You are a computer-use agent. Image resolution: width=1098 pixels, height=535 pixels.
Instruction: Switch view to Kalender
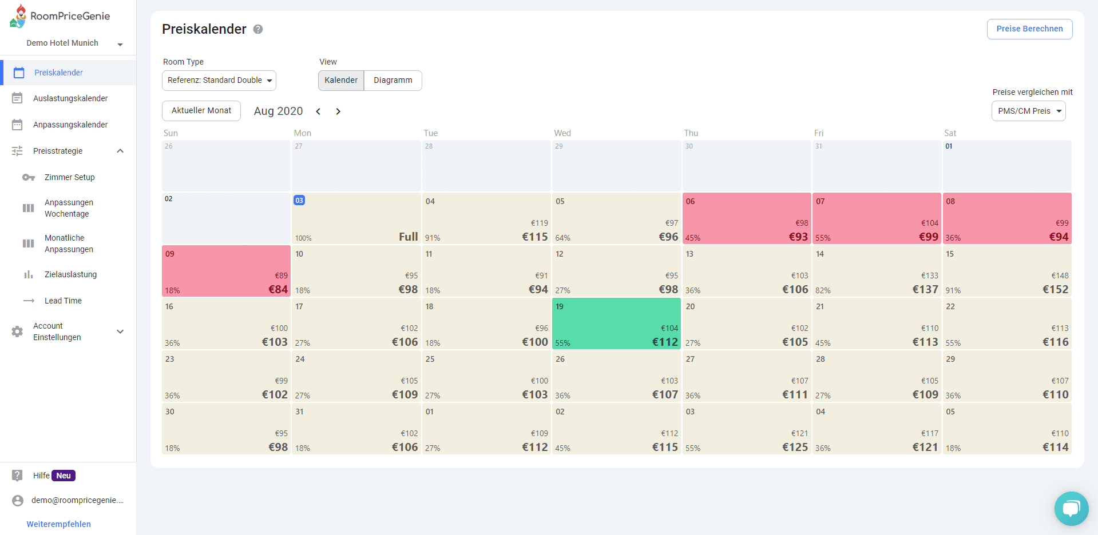341,81
